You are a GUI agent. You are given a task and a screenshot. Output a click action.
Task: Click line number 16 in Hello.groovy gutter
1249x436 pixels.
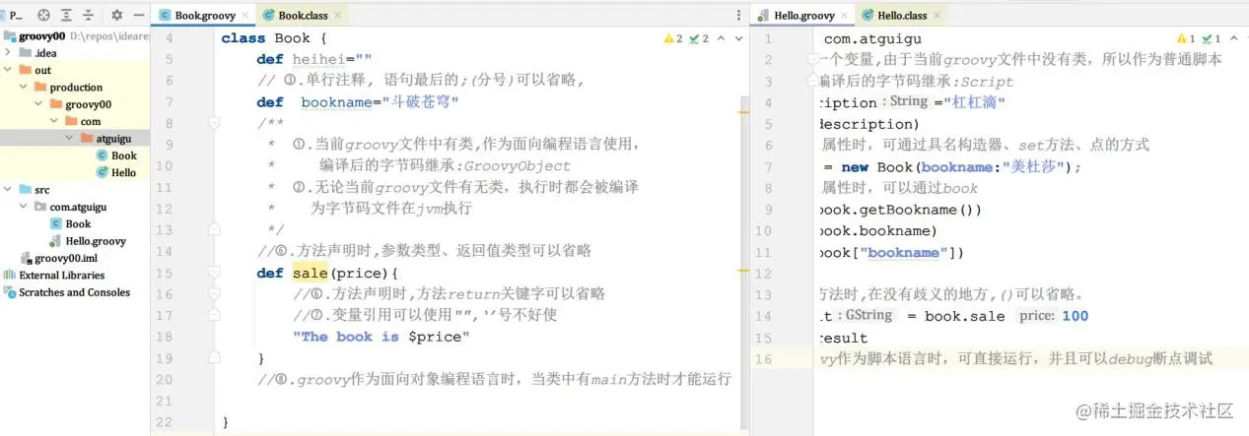[766, 358]
